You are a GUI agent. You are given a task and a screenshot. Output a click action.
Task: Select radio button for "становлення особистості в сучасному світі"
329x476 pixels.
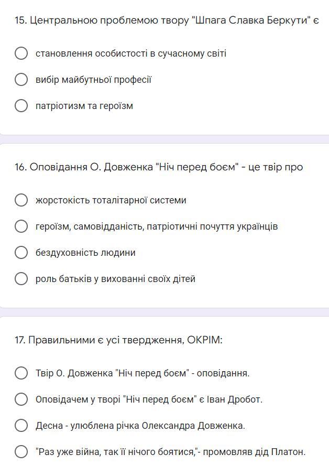(x=21, y=53)
